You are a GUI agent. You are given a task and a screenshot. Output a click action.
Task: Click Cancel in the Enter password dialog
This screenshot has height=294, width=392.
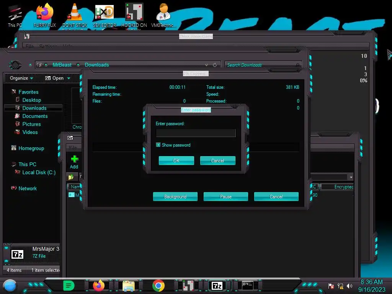coord(217,160)
